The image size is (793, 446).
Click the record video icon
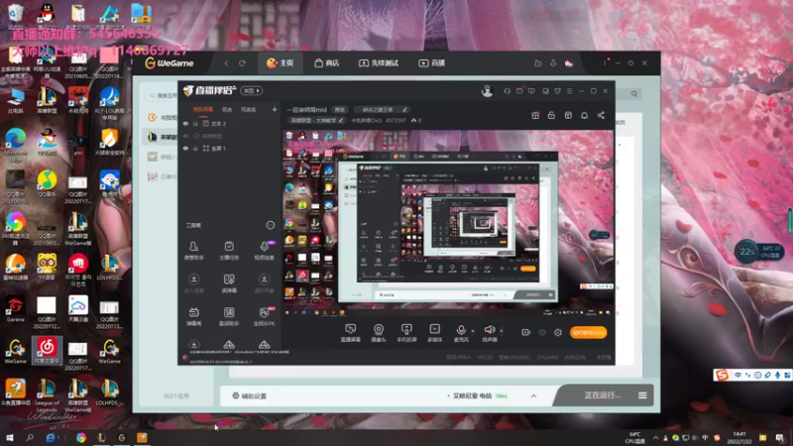click(526, 332)
